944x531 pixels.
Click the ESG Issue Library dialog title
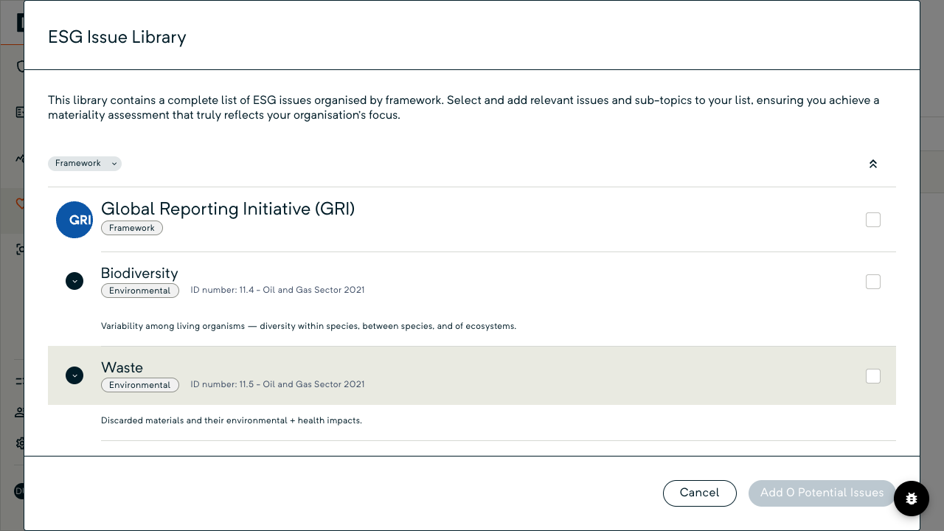tap(117, 37)
